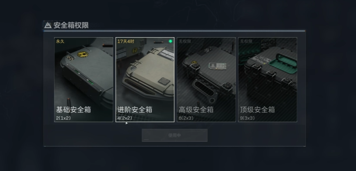
Task: Select the locked 高级安全箱 card
Action: point(206,80)
